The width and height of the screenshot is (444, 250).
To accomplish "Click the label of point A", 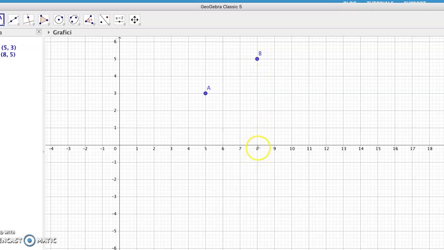I will [208, 88].
